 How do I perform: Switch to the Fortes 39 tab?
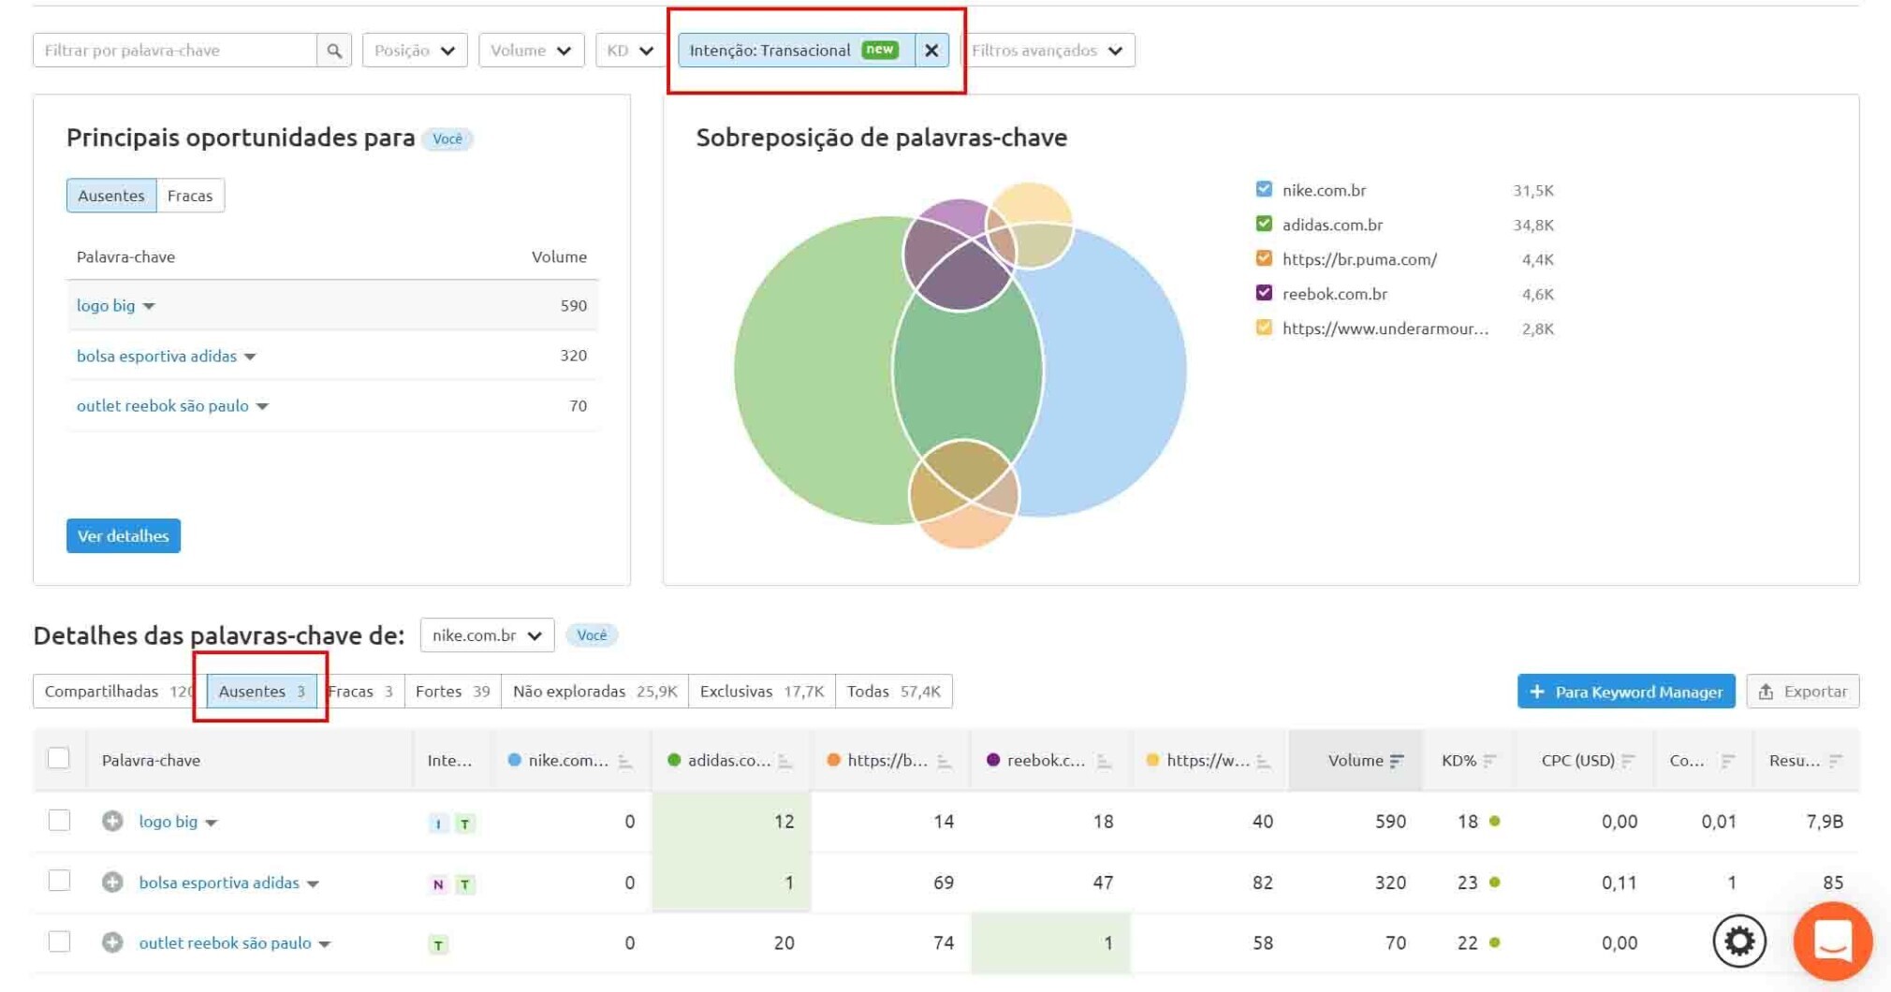point(452,692)
